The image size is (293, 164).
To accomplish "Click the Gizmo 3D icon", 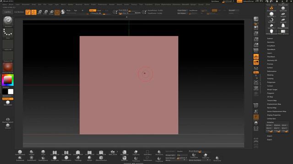I will click(57, 12).
